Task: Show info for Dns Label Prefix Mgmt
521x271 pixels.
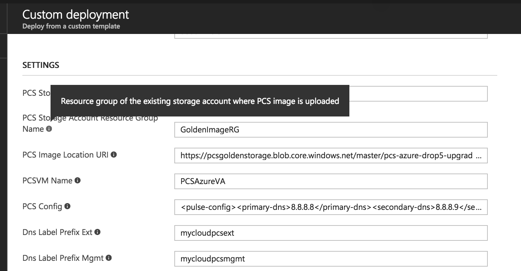Action: (109, 258)
